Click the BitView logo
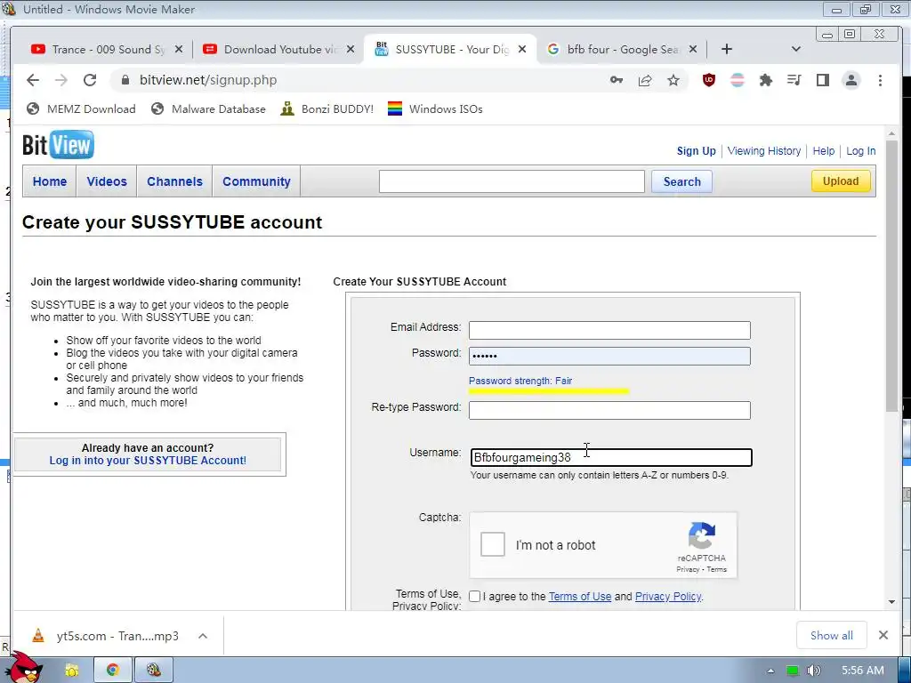 click(58, 145)
